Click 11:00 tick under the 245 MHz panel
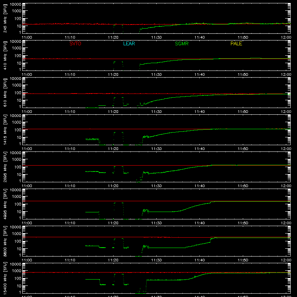 click(27, 37)
